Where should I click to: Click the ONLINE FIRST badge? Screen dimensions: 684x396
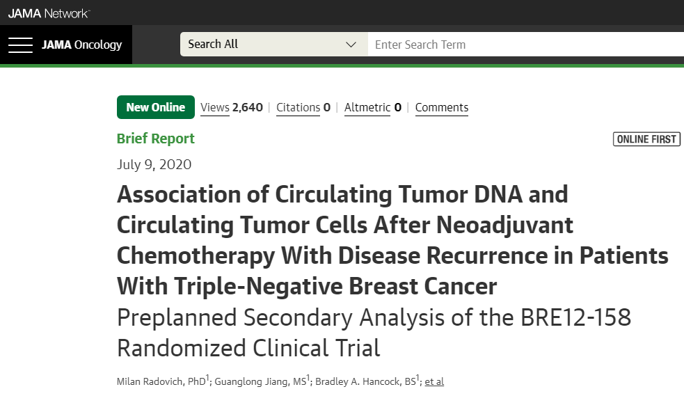(x=646, y=139)
